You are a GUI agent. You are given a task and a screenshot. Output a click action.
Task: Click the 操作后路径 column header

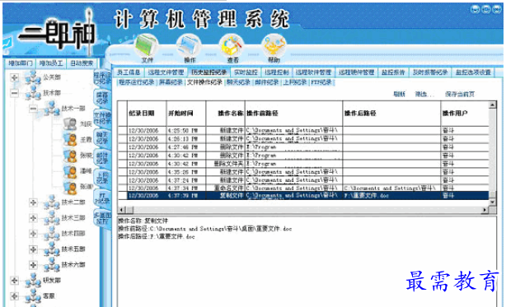[x=391, y=114]
